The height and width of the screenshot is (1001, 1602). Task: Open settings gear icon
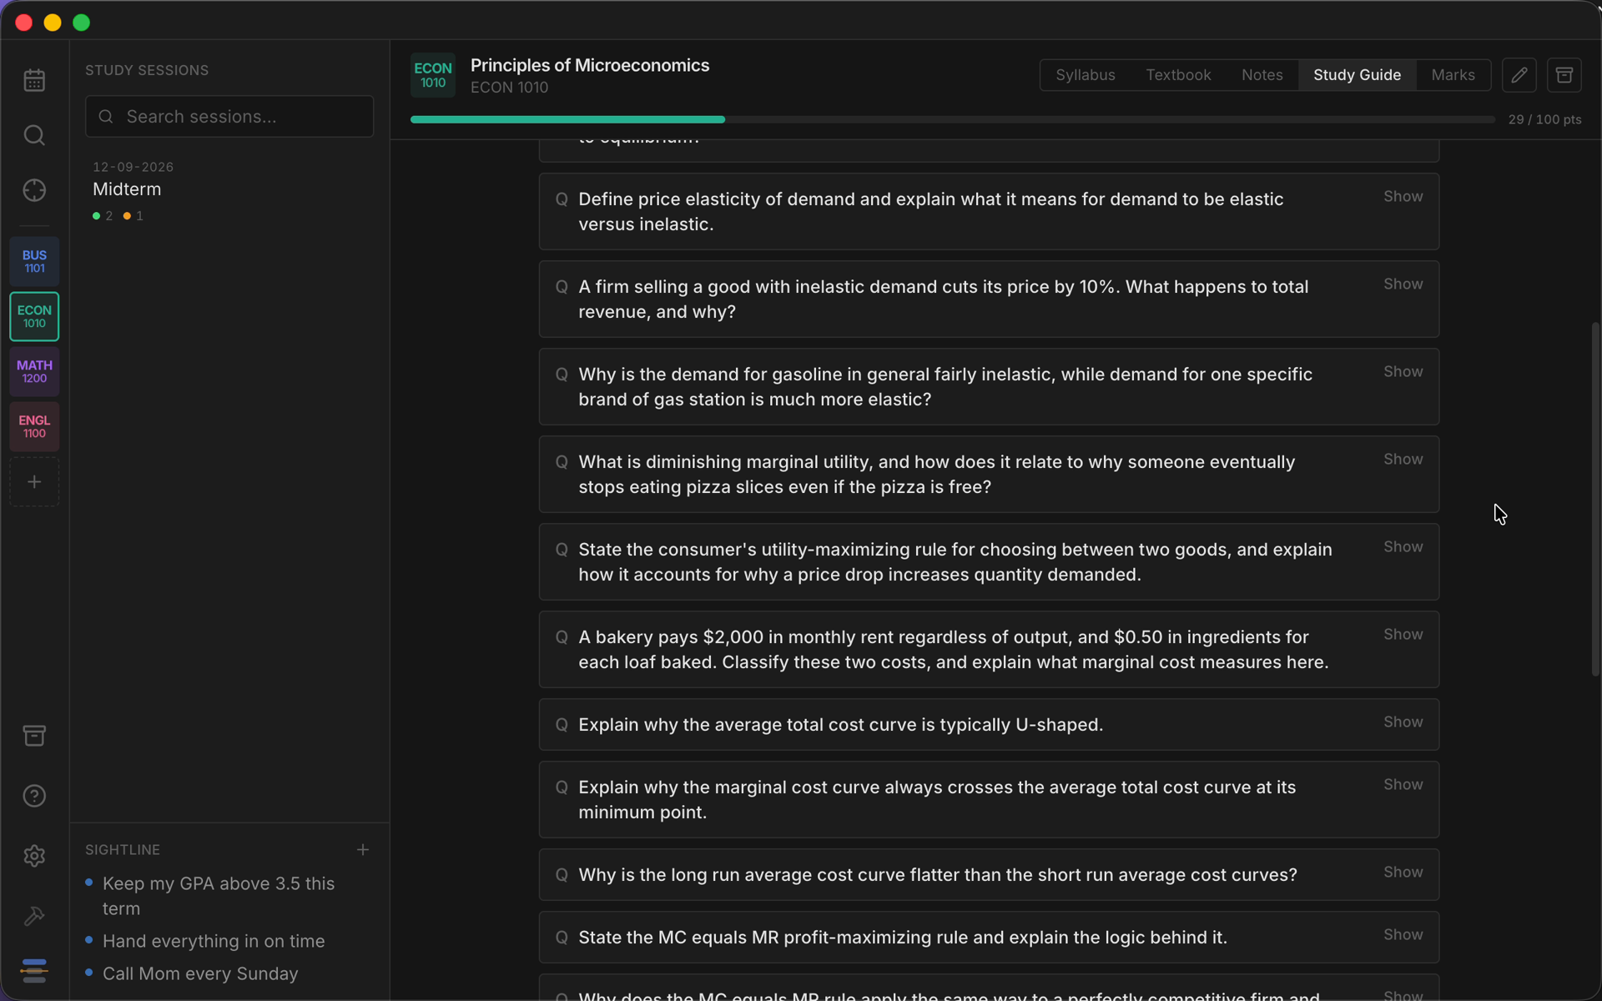tap(34, 856)
